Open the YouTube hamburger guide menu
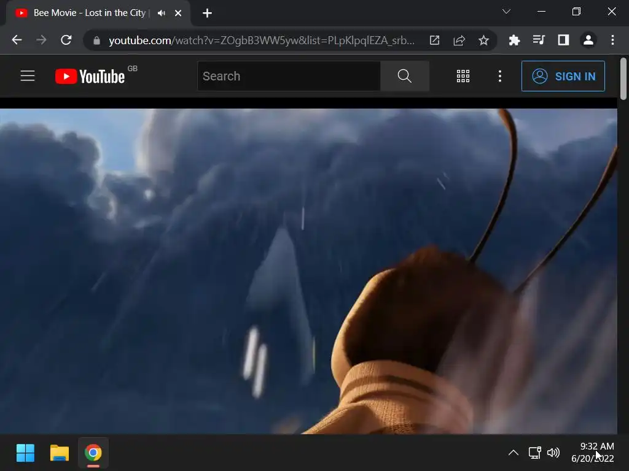The width and height of the screenshot is (629, 471). pos(28,76)
